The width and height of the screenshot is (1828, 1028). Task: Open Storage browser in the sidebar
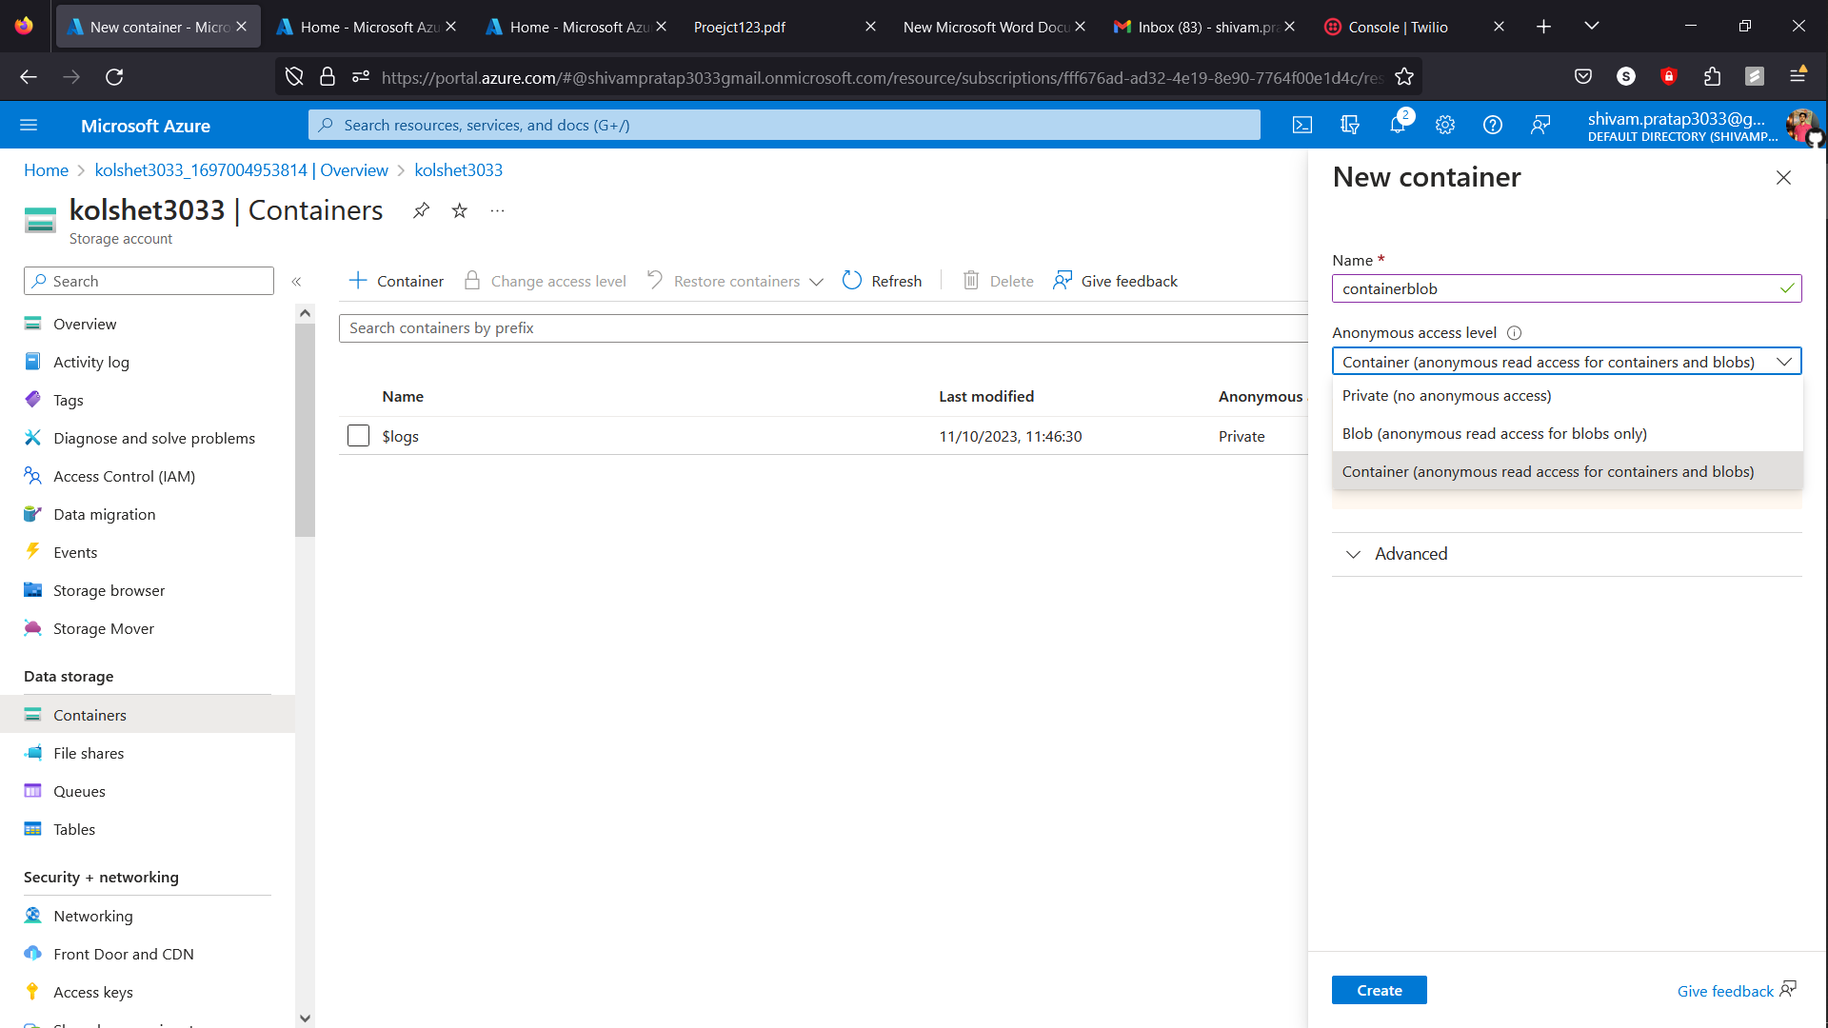(x=109, y=591)
